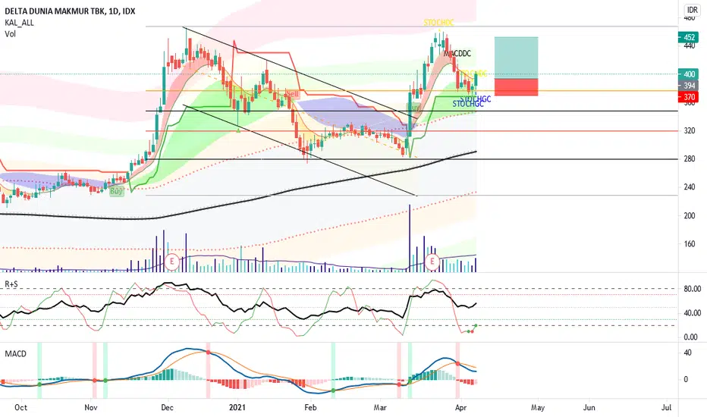Click the Nov label on time axis
Image resolution: width=707 pixels, height=417 pixels.
(x=91, y=408)
